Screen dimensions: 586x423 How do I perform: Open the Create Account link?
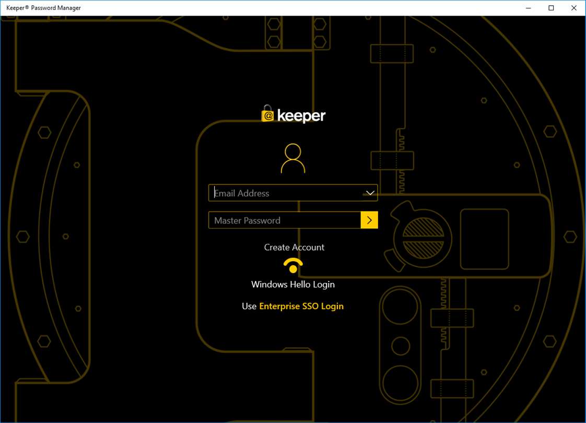point(294,248)
